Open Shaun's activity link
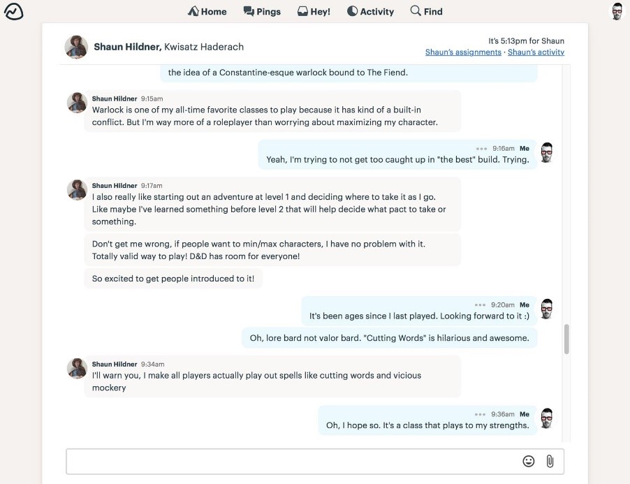The image size is (630, 484). 536,52
